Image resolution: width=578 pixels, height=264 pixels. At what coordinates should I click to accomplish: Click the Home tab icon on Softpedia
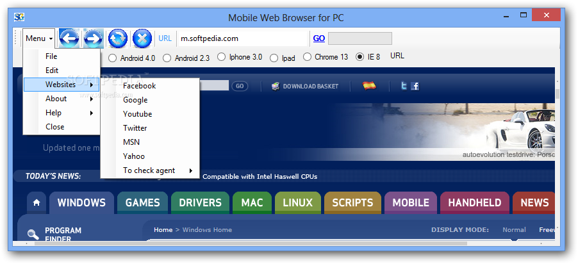pos(37,202)
